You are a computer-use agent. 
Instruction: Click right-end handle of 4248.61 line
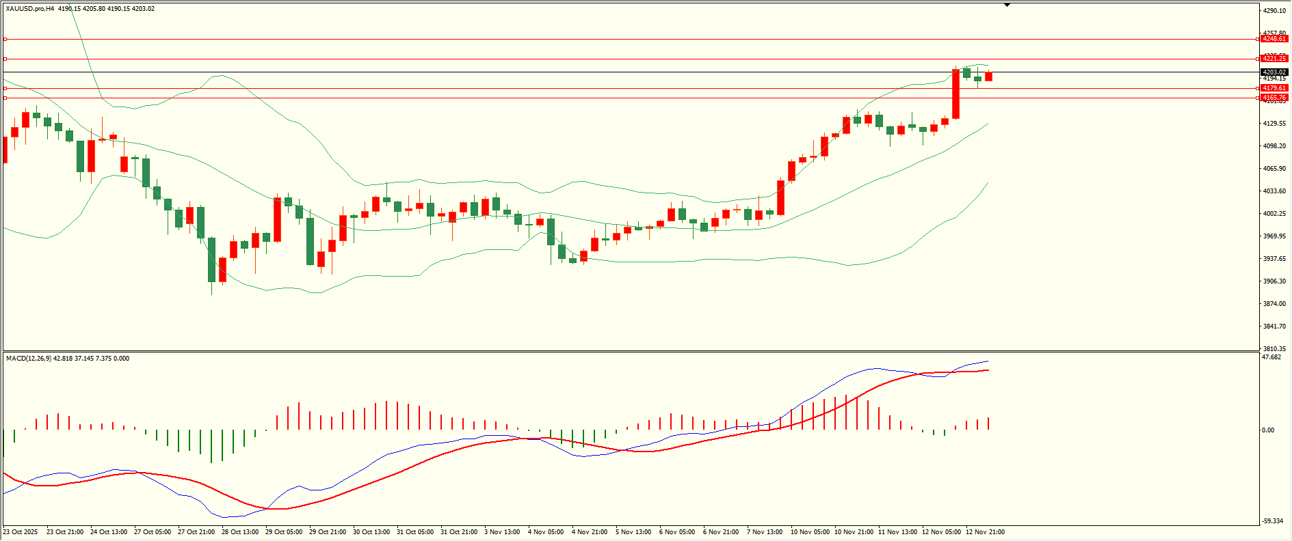coord(1258,40)
